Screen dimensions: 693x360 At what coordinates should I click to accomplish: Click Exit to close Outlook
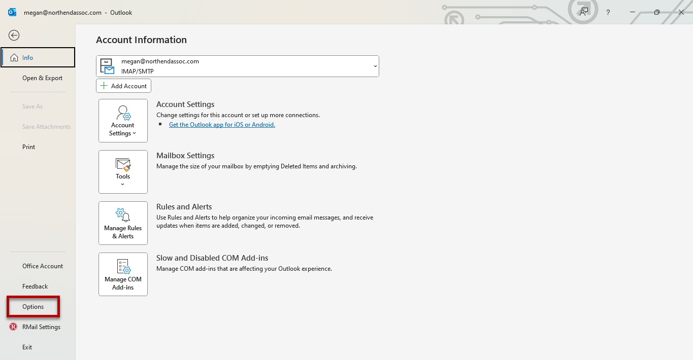pos(27,347)
